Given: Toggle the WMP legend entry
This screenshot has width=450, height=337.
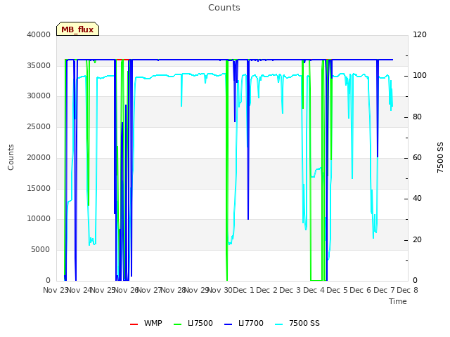Looking at the screenshot, I should [146, 323].
